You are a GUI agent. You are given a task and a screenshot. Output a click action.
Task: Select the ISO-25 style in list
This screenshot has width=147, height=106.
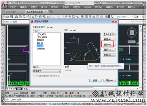coord(40,43)
